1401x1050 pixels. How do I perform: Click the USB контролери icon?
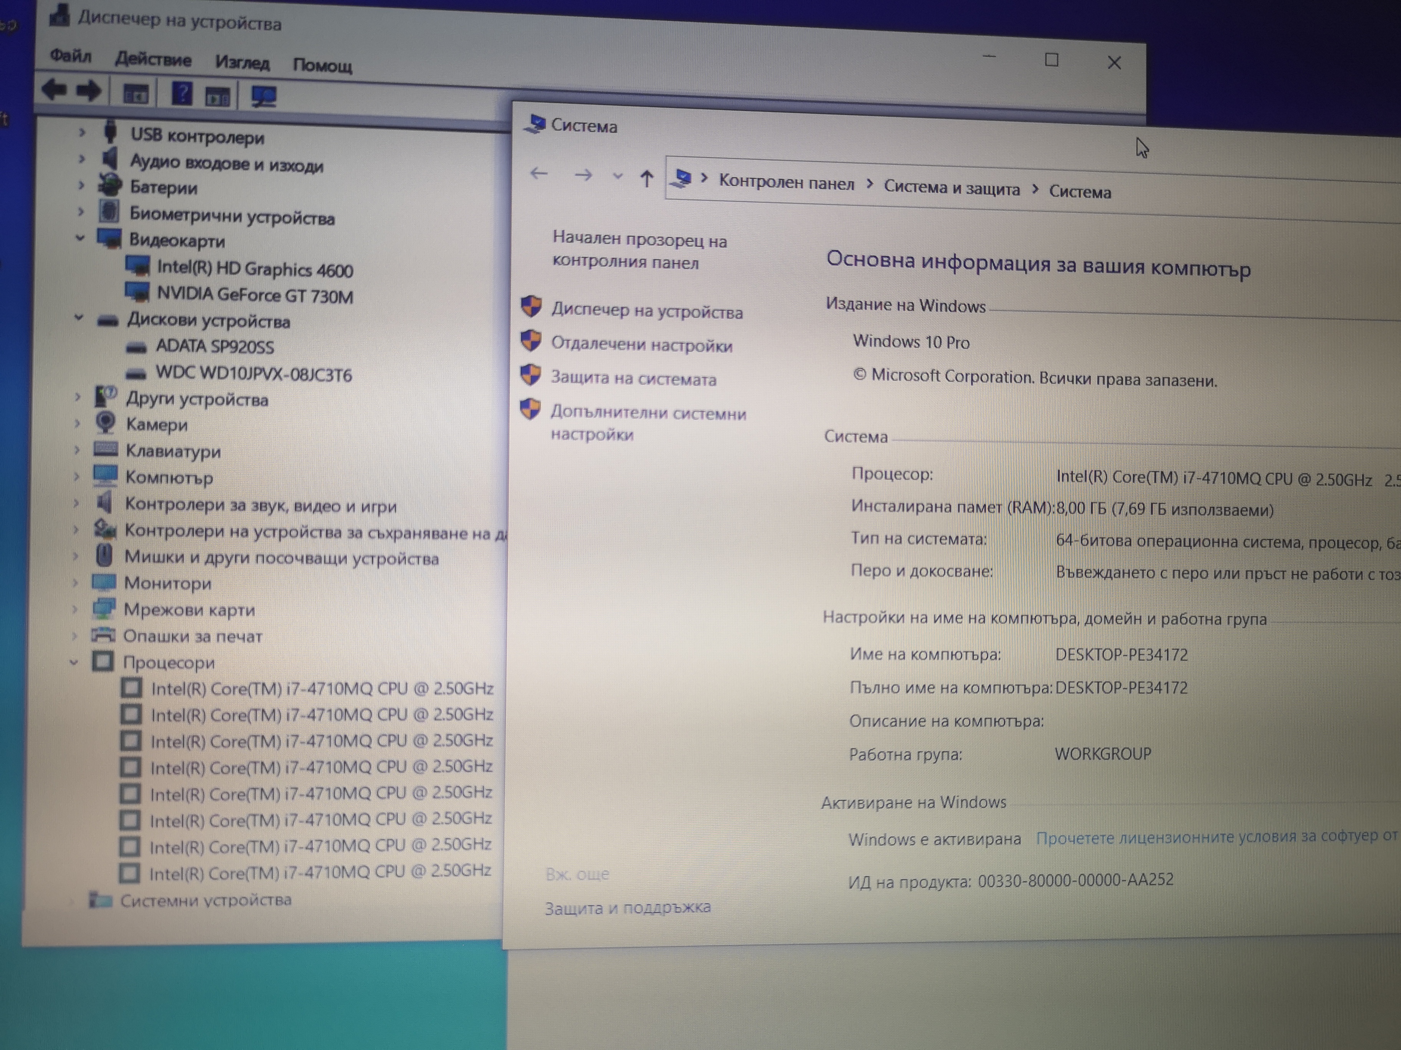[110, 132]
